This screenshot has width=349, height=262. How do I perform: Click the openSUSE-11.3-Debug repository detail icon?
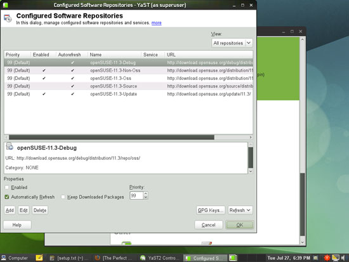click(x=10, y=147)
